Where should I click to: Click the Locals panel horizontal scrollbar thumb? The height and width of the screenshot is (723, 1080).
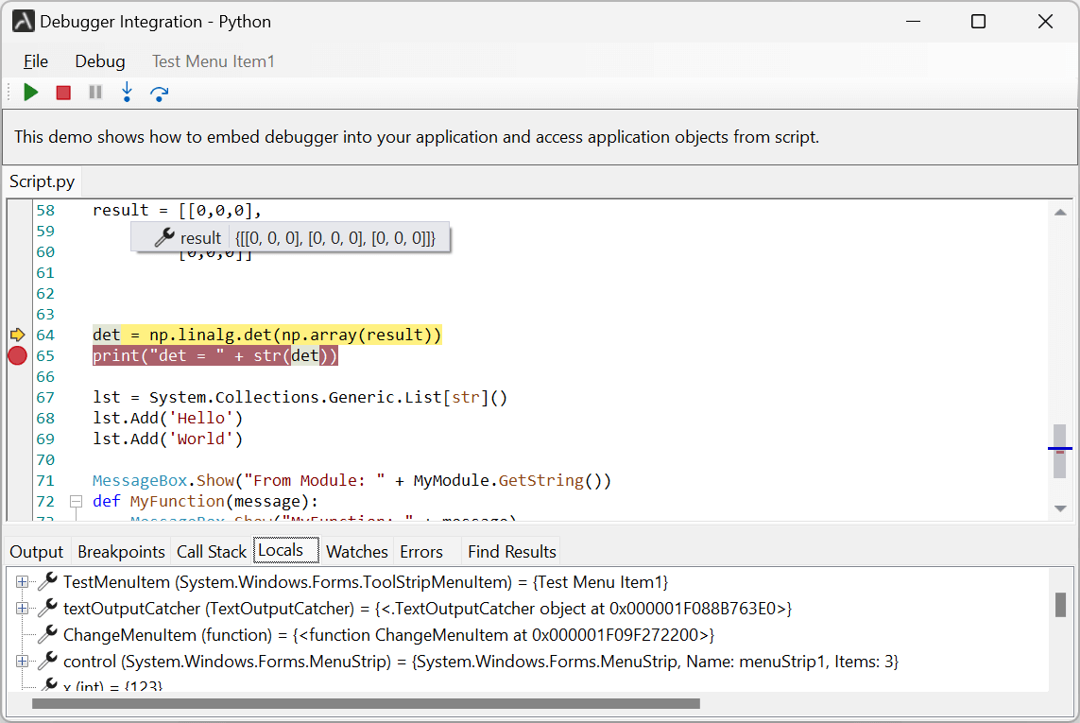click(x=366, y=704)
